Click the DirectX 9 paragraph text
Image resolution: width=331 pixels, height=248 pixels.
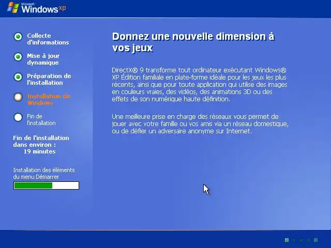click(x=200, y=85)
